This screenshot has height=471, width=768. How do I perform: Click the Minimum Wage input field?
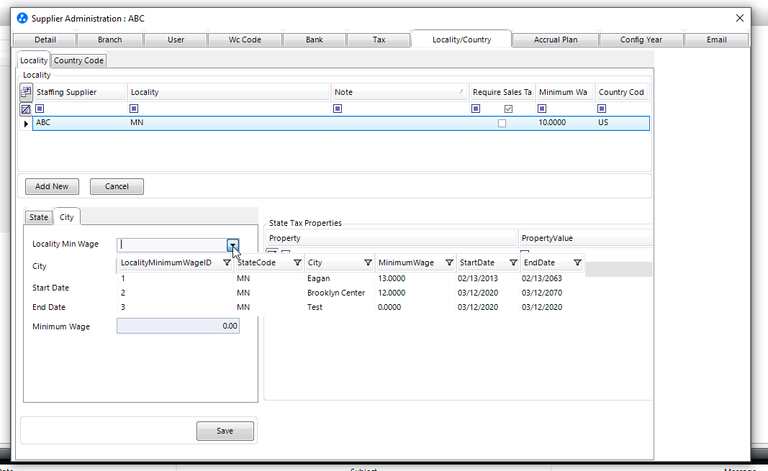(178, 326)
